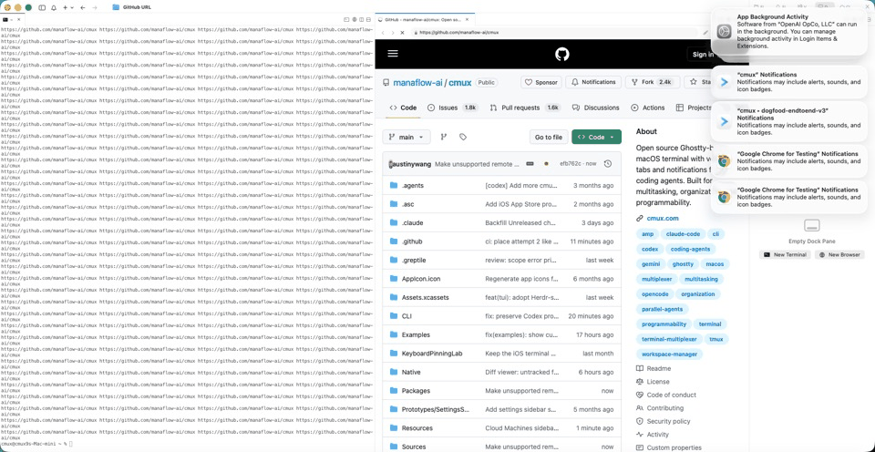This screenshot has height=452, width=875.
Task: Click the claude-code topic tag
Action: pyautogui.click(x=683, y=234)
